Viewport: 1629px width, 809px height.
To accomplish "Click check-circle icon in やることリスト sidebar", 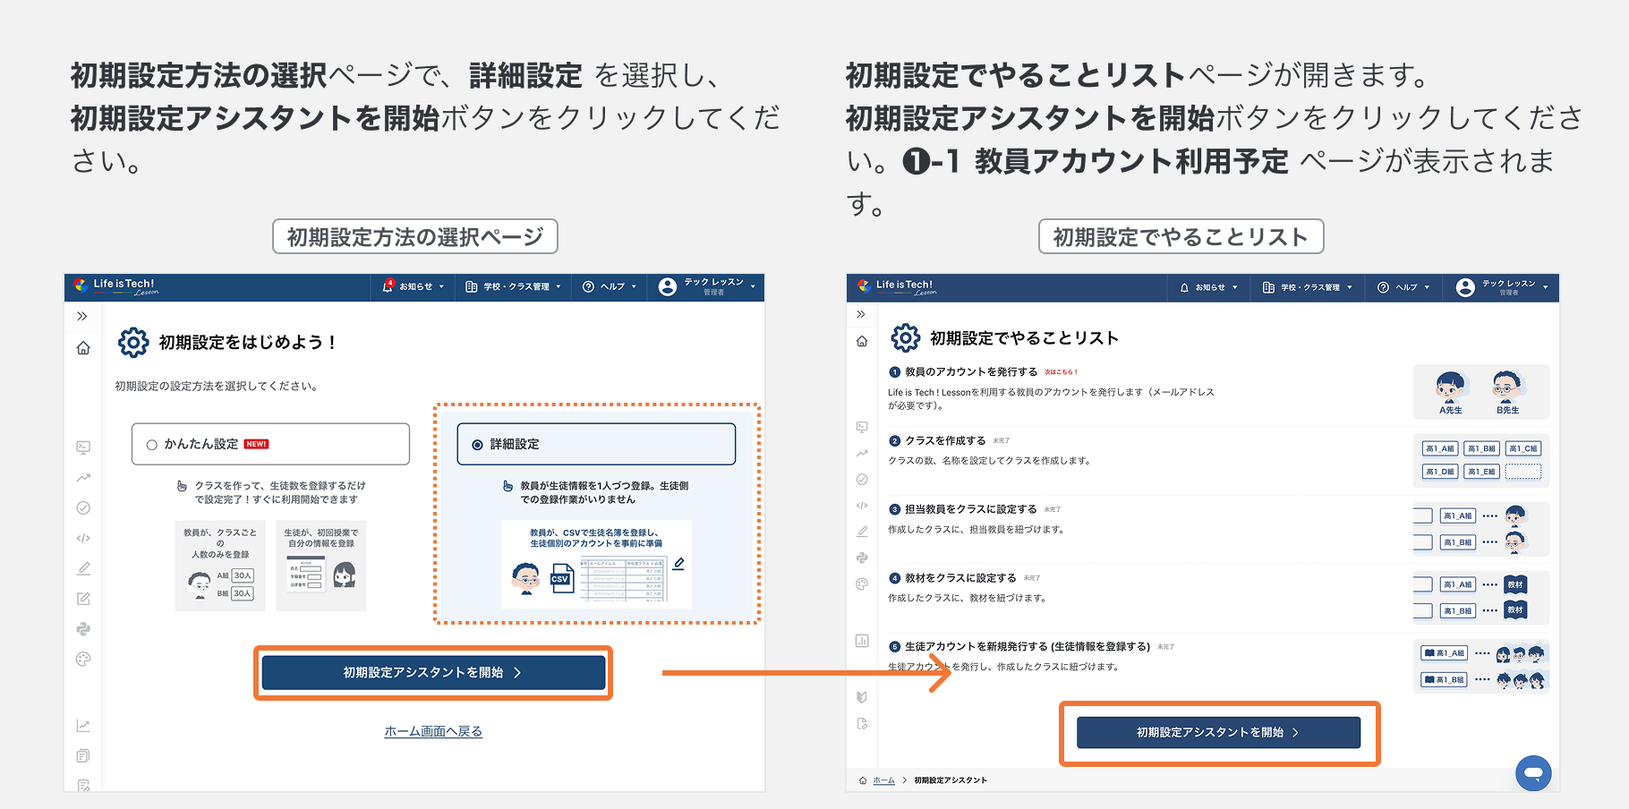I will [862, 480].
